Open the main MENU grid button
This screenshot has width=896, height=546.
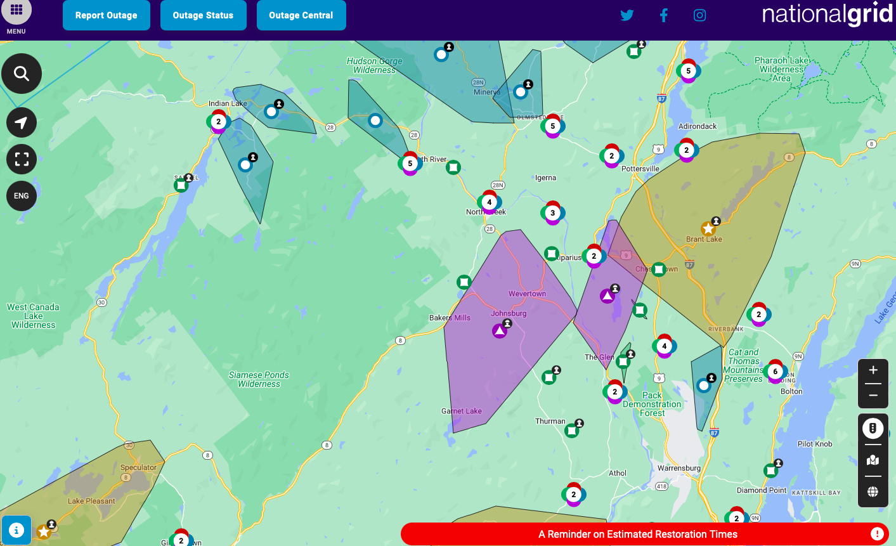16,11
